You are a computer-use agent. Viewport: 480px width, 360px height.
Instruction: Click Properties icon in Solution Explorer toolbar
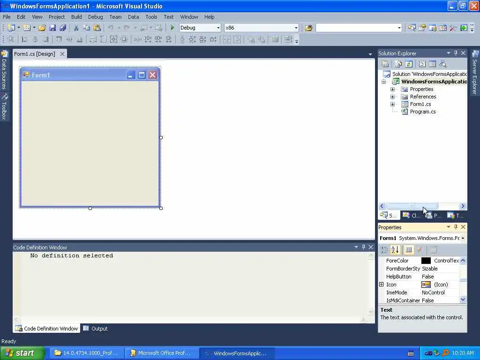pyautogui.click(x=385, y=64)
